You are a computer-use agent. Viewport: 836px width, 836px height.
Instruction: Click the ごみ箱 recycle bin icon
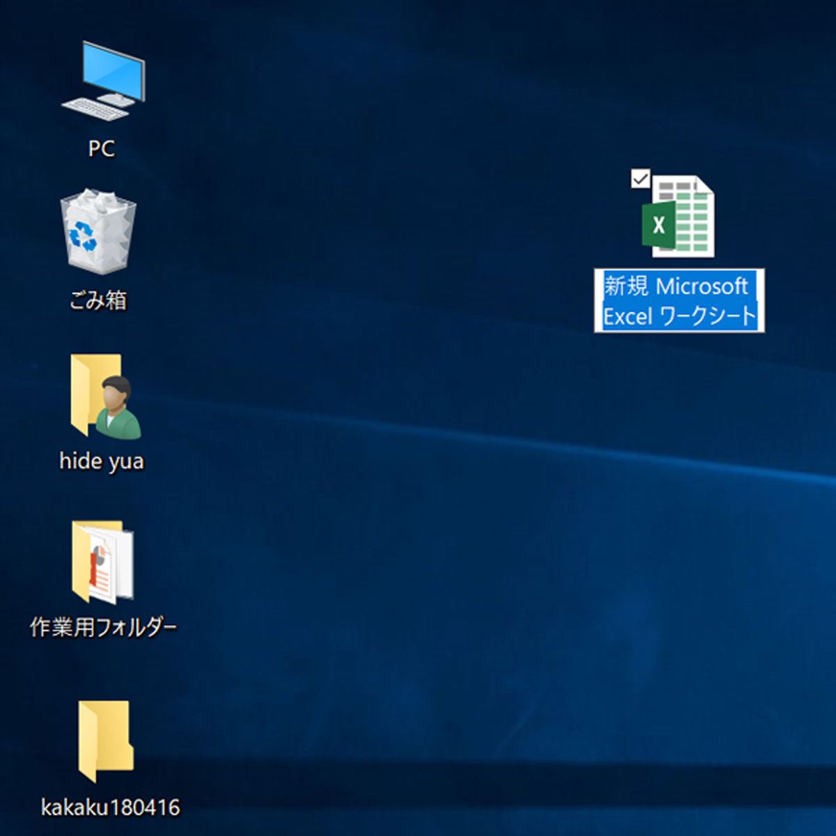coord(98,231)
